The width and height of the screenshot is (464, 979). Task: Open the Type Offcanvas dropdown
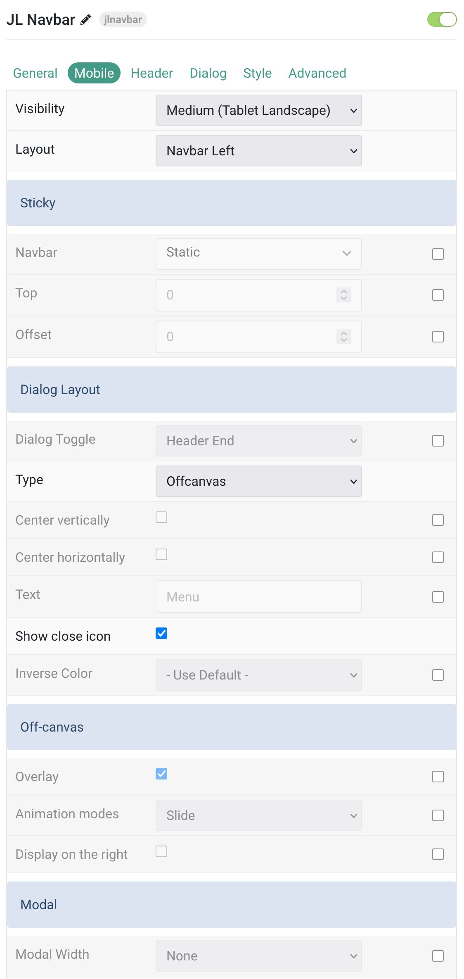click(259, 481)
